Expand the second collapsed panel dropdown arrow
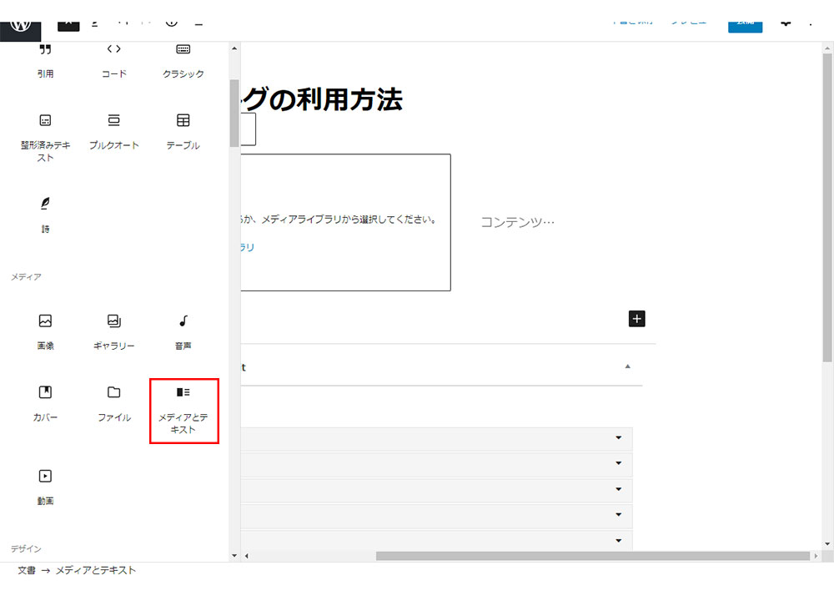 point(618,463)
